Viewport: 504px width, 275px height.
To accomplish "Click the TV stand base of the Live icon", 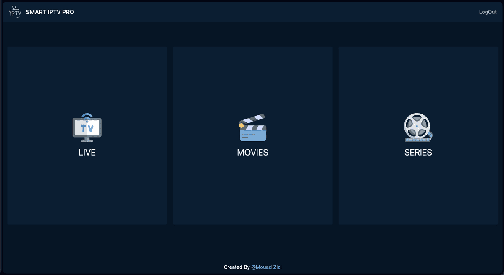I will (87, 140).
